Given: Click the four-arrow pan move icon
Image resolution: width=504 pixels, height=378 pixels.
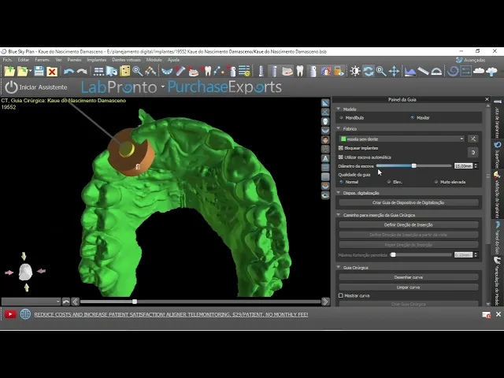Looking at the screenshot, I should (x=394, y=71).
